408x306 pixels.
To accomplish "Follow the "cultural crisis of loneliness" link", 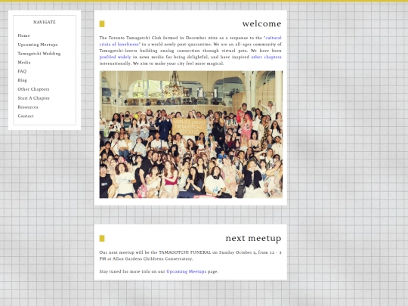I will coord(119,45).
